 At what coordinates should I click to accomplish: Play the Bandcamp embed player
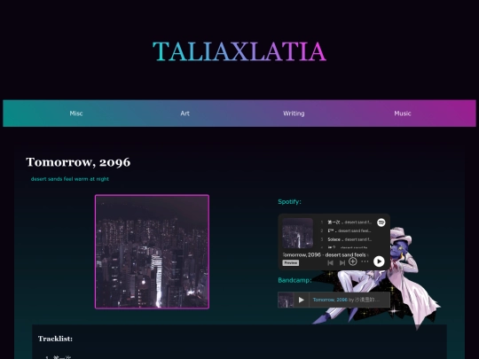tap(302, 300)
